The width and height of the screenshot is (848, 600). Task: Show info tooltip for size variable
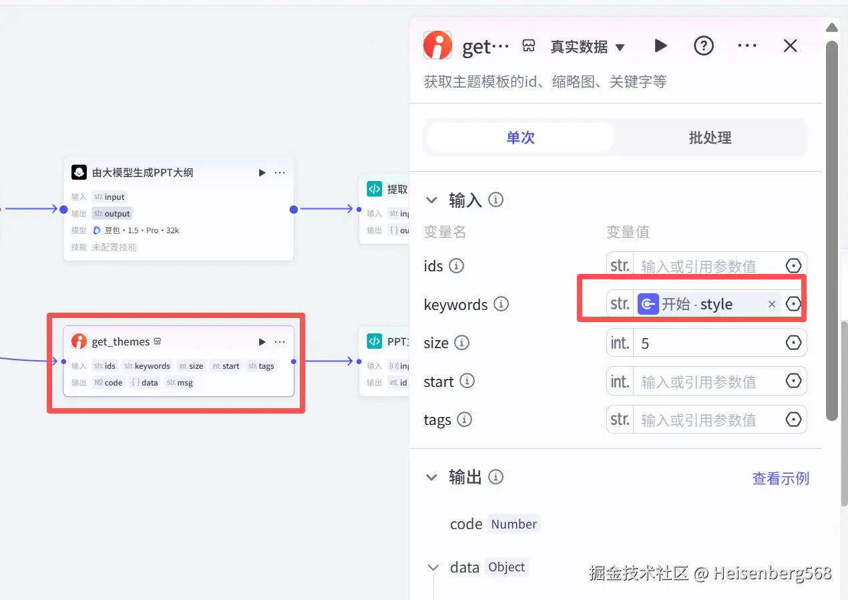click(x=461, y=343)
